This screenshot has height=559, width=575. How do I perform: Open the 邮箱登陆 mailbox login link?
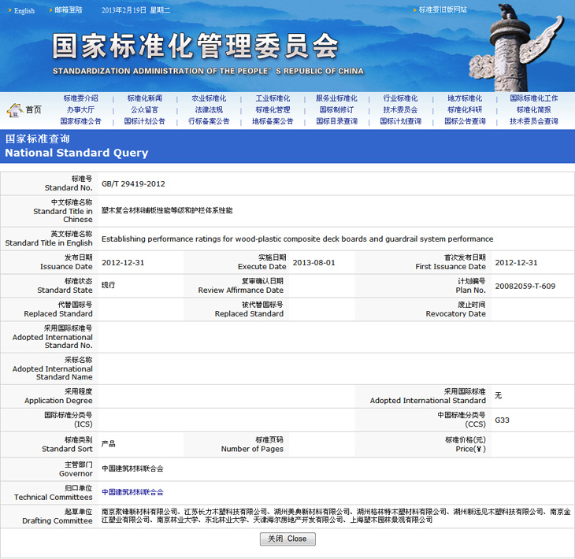point(69,10)
